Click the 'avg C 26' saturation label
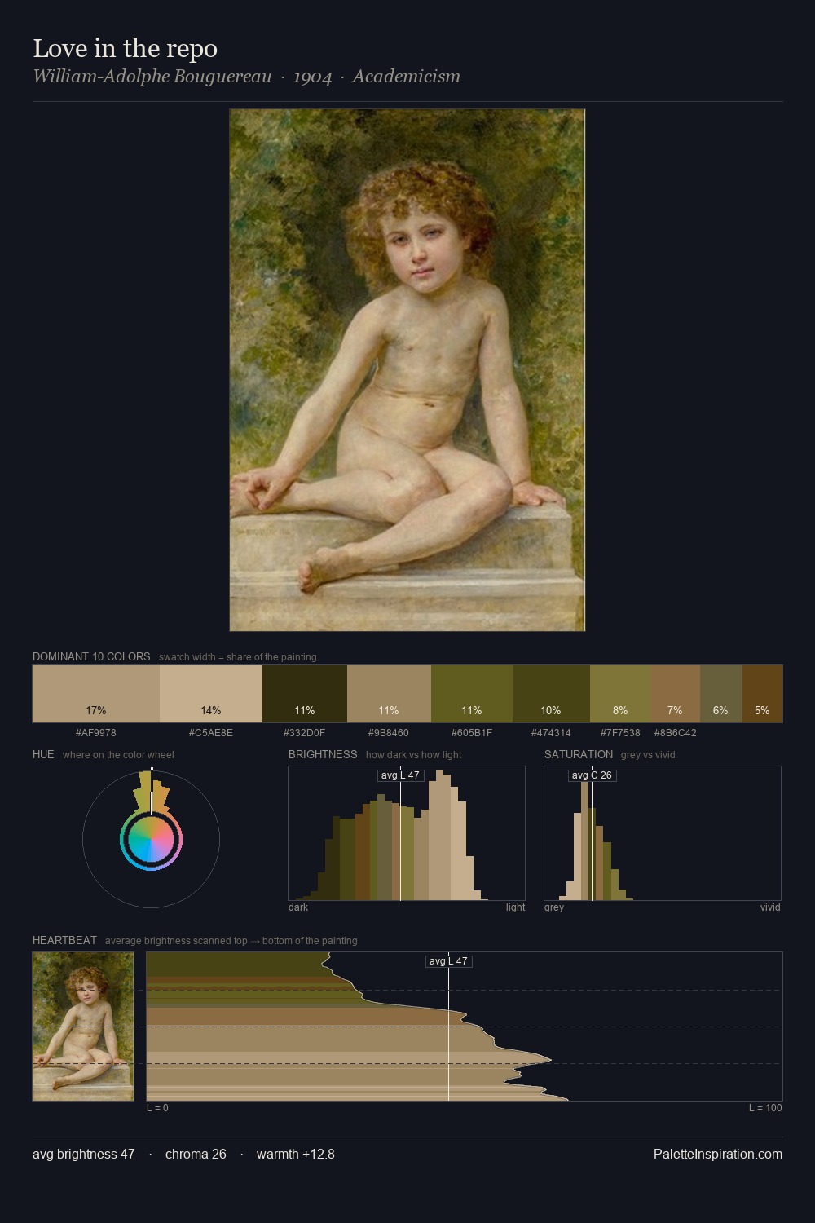This screenshot has width=815, height=1223. click(592, 775)
